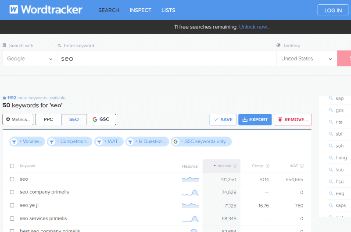Click the IAAT value 554,665
This screenshot has height=232, width=351.
[294, 179]
